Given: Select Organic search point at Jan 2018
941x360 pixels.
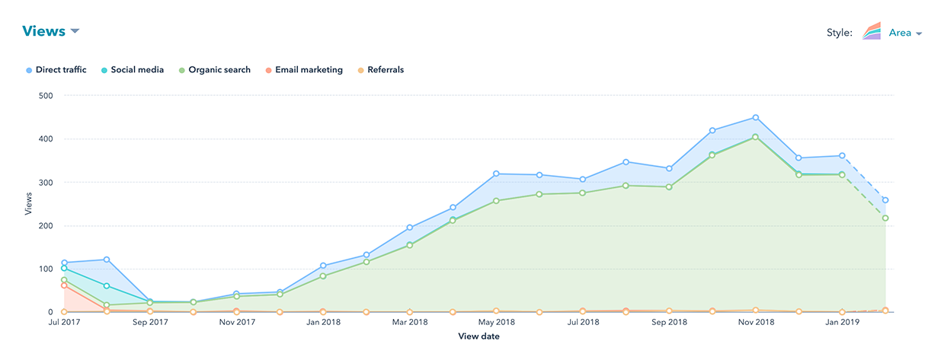Looking at the screenshot, I should (x=323, y=276).
